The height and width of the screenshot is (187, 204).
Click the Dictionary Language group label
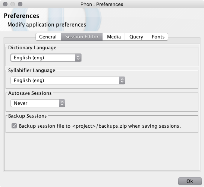pyautogui.click(x=32, y=48)
